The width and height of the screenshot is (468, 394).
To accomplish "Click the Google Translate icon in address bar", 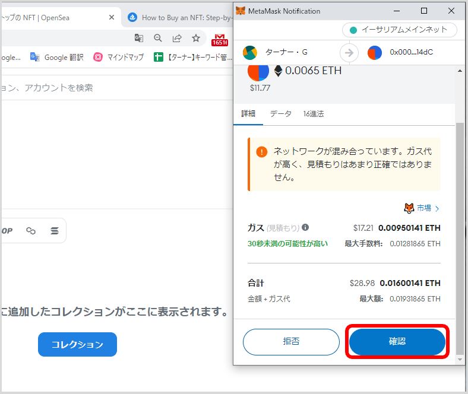I will click(139, 38).
